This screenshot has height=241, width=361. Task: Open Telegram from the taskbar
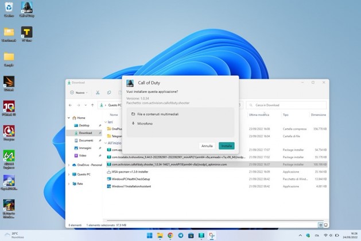pyautogui.click(x=181, y=235)
